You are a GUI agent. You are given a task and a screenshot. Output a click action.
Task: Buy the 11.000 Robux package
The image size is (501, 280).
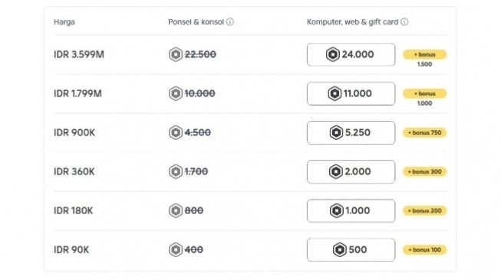351,93
